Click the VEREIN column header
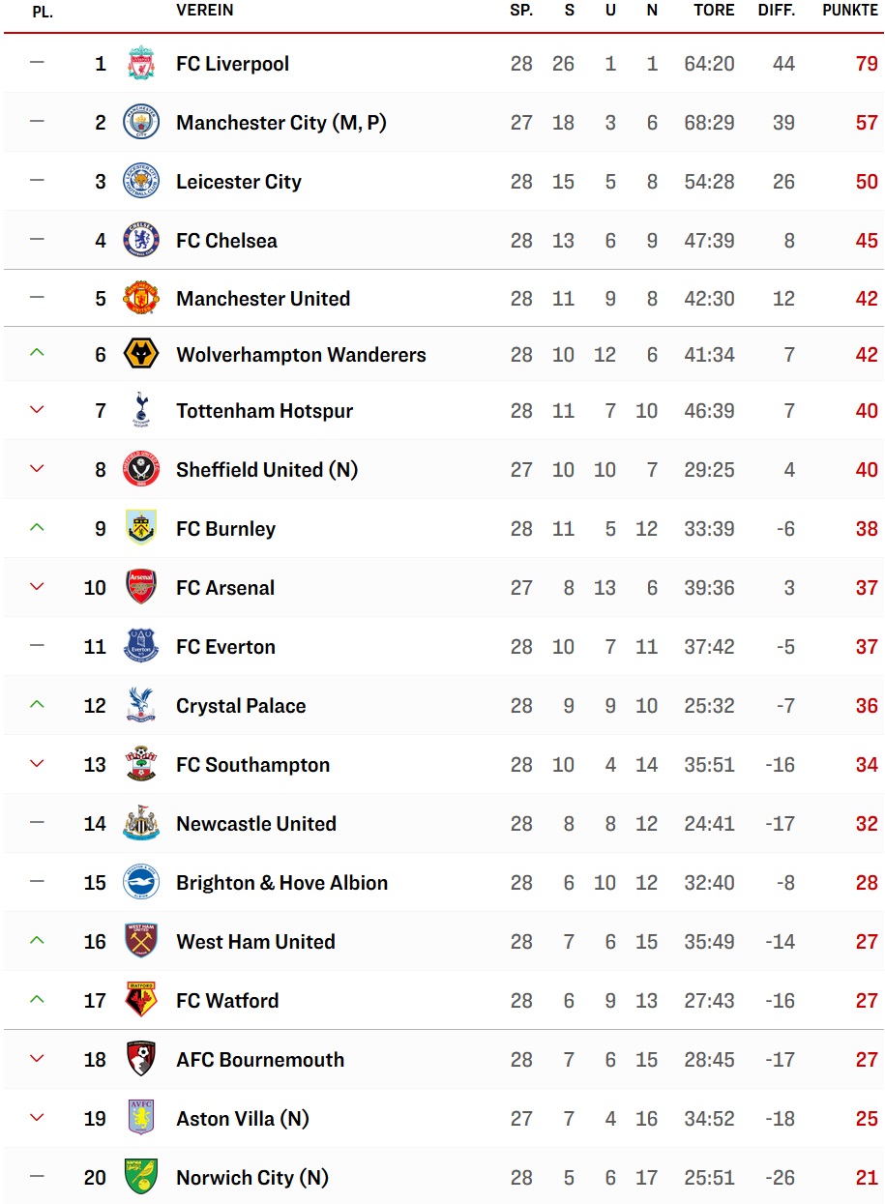885x1204 pixels. 204,11
